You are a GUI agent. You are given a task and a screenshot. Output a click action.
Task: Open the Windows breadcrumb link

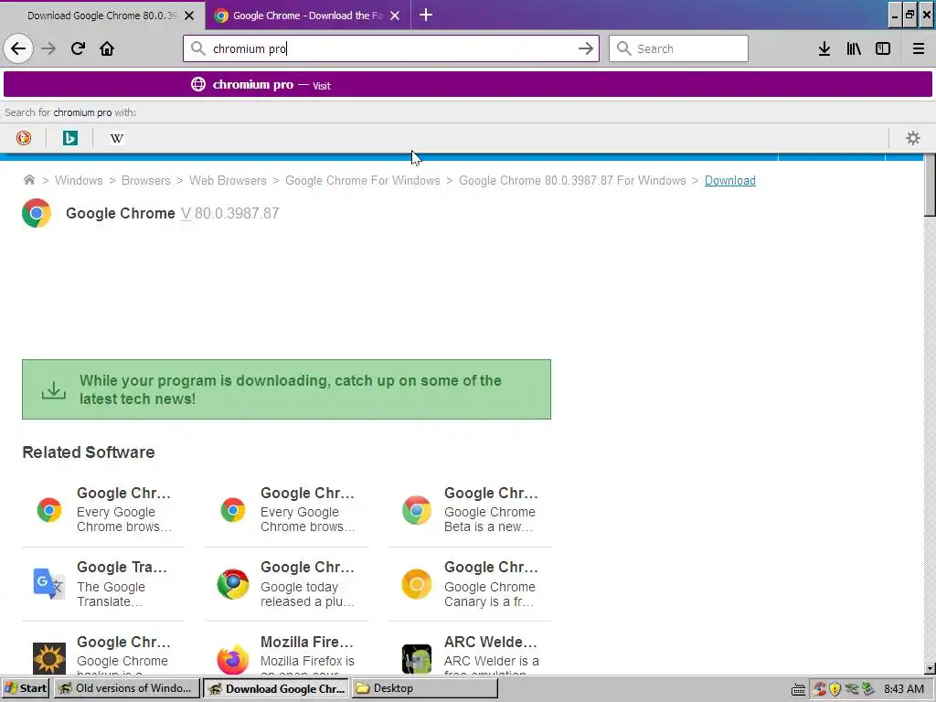[79, 180]
